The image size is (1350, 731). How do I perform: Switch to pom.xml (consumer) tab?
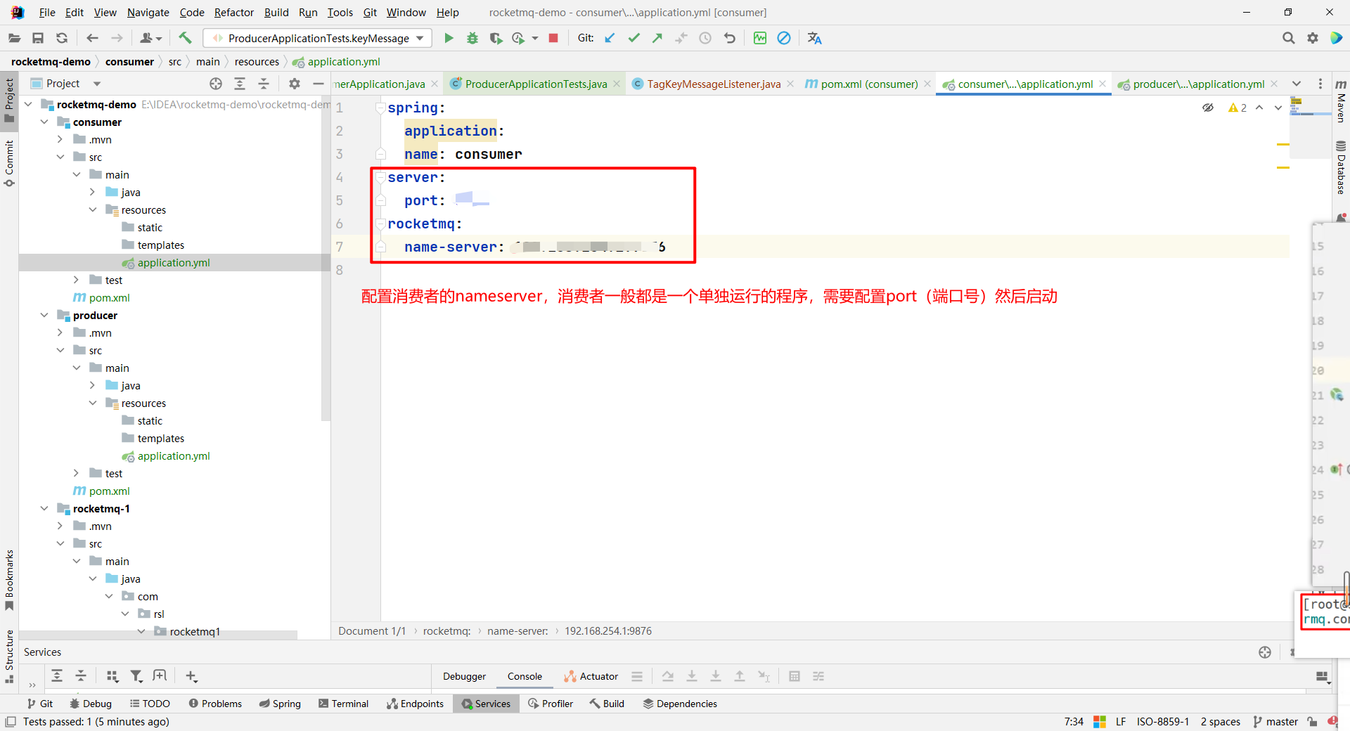(868, 84)
